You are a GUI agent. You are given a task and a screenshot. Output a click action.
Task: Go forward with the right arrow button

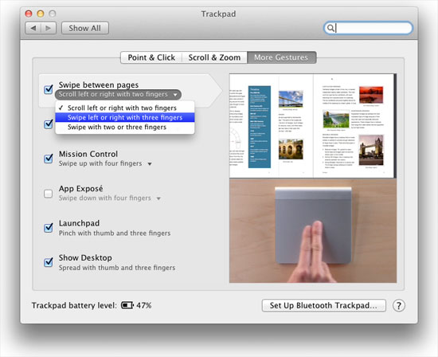pos(49,28)
